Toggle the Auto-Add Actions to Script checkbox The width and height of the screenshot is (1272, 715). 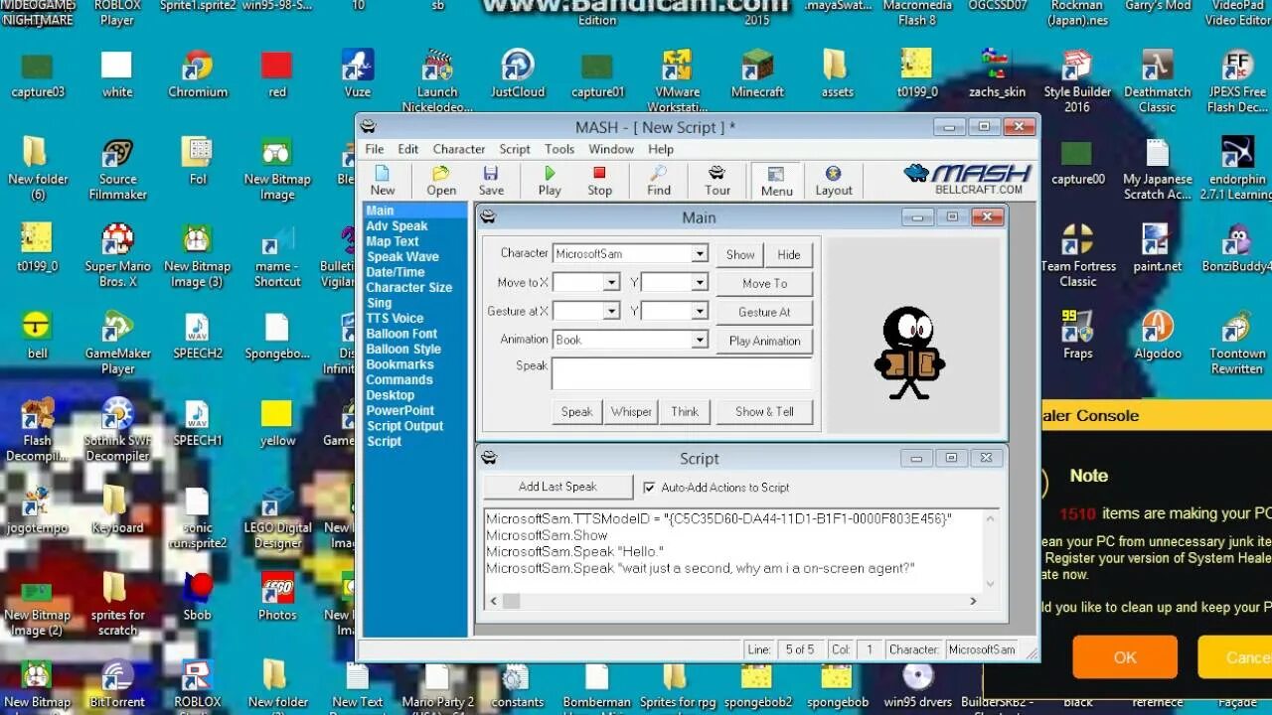pyautogui.click(x=649, y=488)
